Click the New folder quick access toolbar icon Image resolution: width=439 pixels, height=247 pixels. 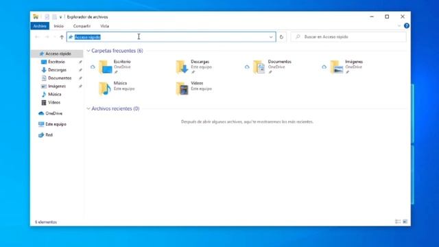(x=54, y=17)
